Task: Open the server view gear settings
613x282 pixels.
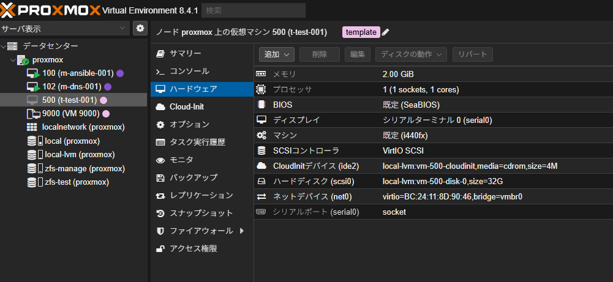Action: tap(140, 28)
